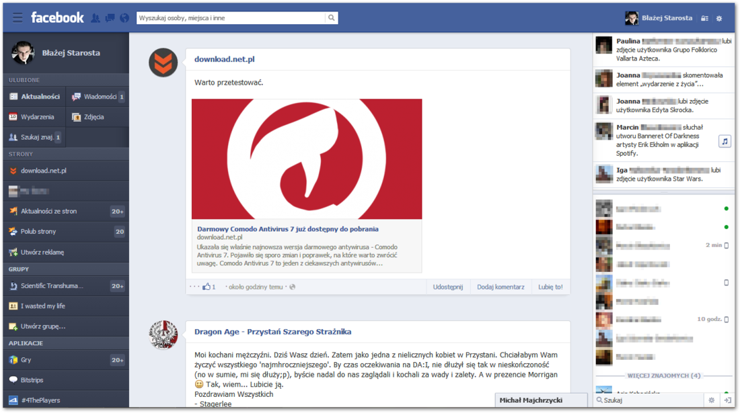This screenshot has width=740, height=413.
Task: Open Paulina's ticker story
Action: click(x=663, y=50)
